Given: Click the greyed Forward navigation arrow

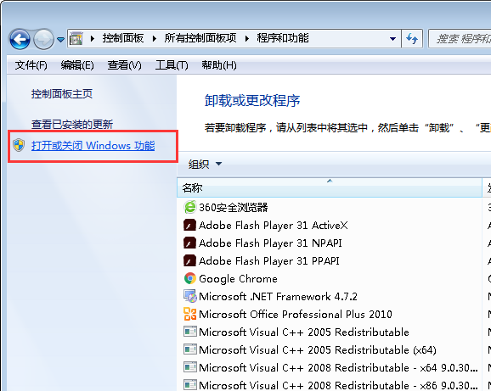Looking at the screenshot, I should pyautogui.click(x=43, y=39).
